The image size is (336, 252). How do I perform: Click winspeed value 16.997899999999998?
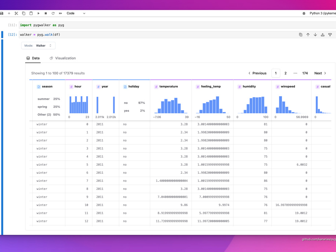click(x=291, y=205)
